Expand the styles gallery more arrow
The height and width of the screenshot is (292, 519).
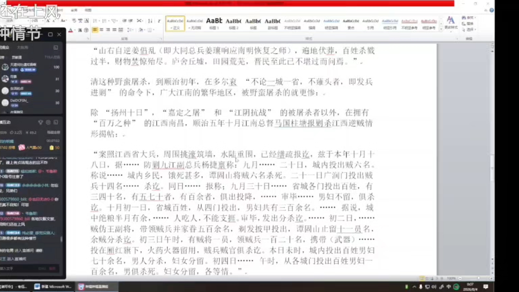[441, 29]
